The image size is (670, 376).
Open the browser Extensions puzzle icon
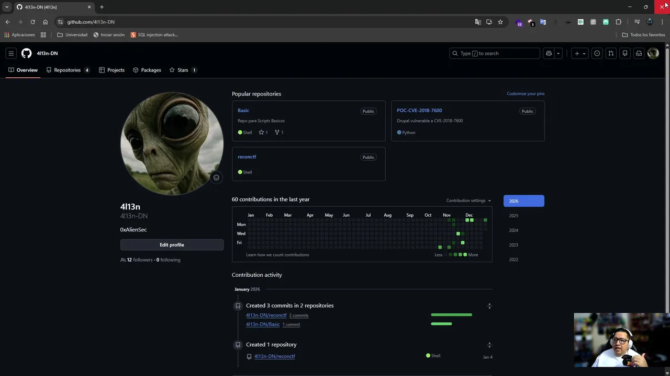[x=619, y=22]
